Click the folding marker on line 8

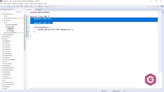(x=29, y=27)
